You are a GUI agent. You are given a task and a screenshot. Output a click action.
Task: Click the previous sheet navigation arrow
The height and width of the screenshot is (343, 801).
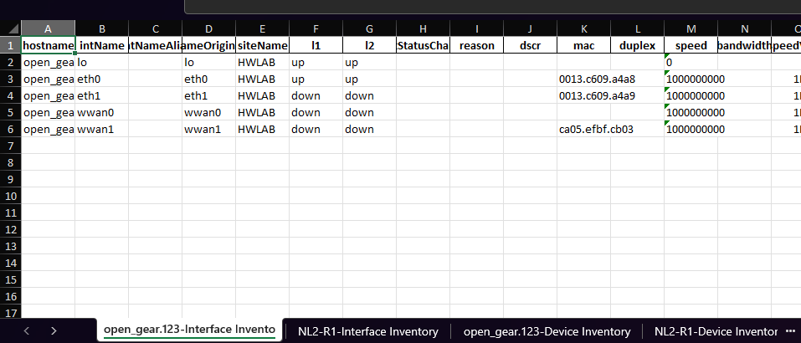tap(26, 330)
